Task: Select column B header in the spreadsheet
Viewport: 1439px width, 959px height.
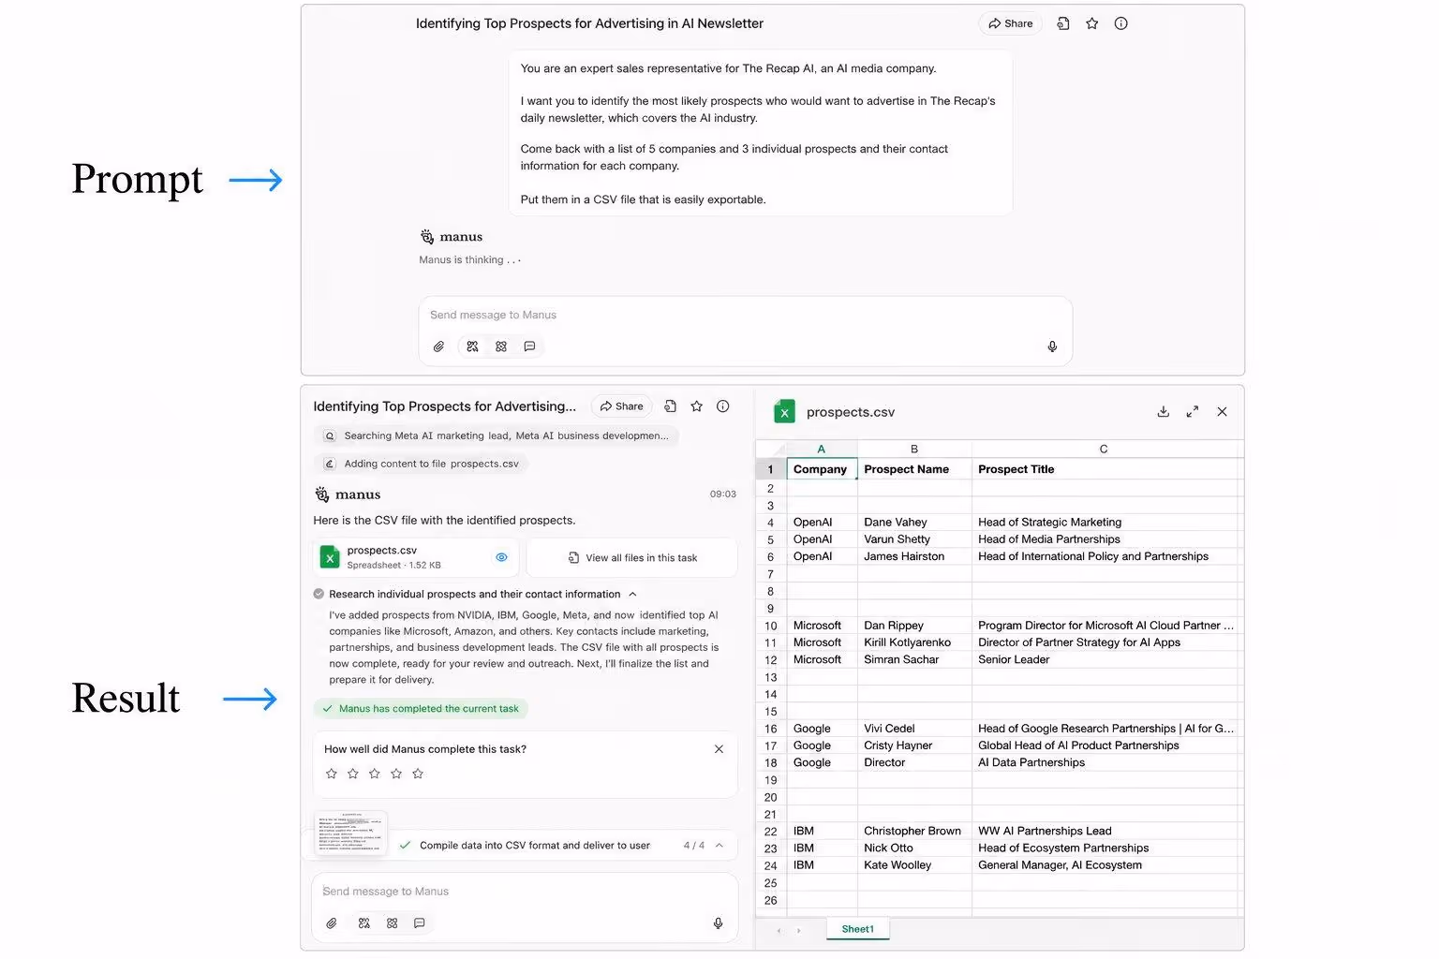Action: 914,450
